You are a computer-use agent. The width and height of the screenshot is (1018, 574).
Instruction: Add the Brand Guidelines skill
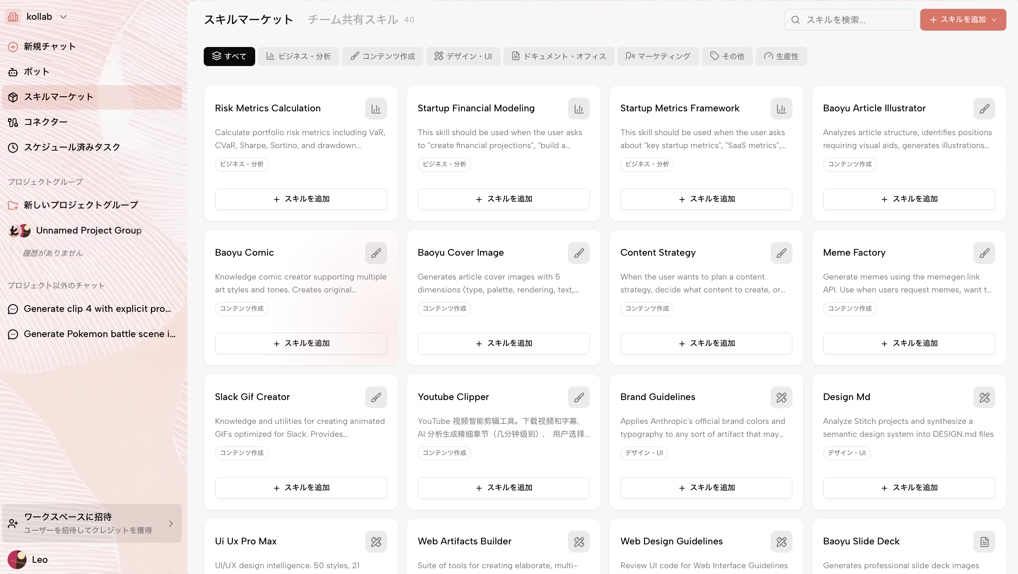coord(706,488)
